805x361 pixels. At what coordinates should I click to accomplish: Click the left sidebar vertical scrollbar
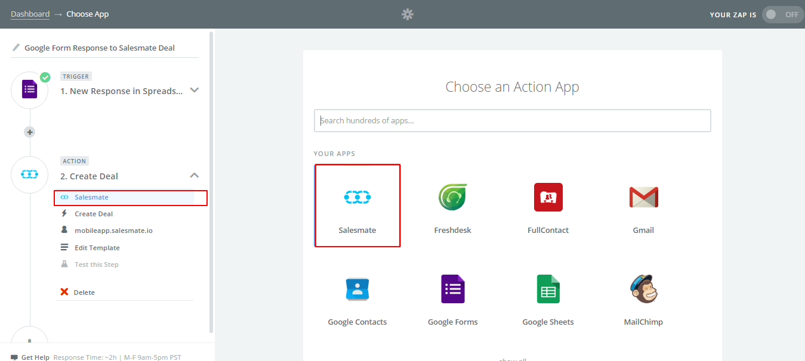click(x=211, y=182)
